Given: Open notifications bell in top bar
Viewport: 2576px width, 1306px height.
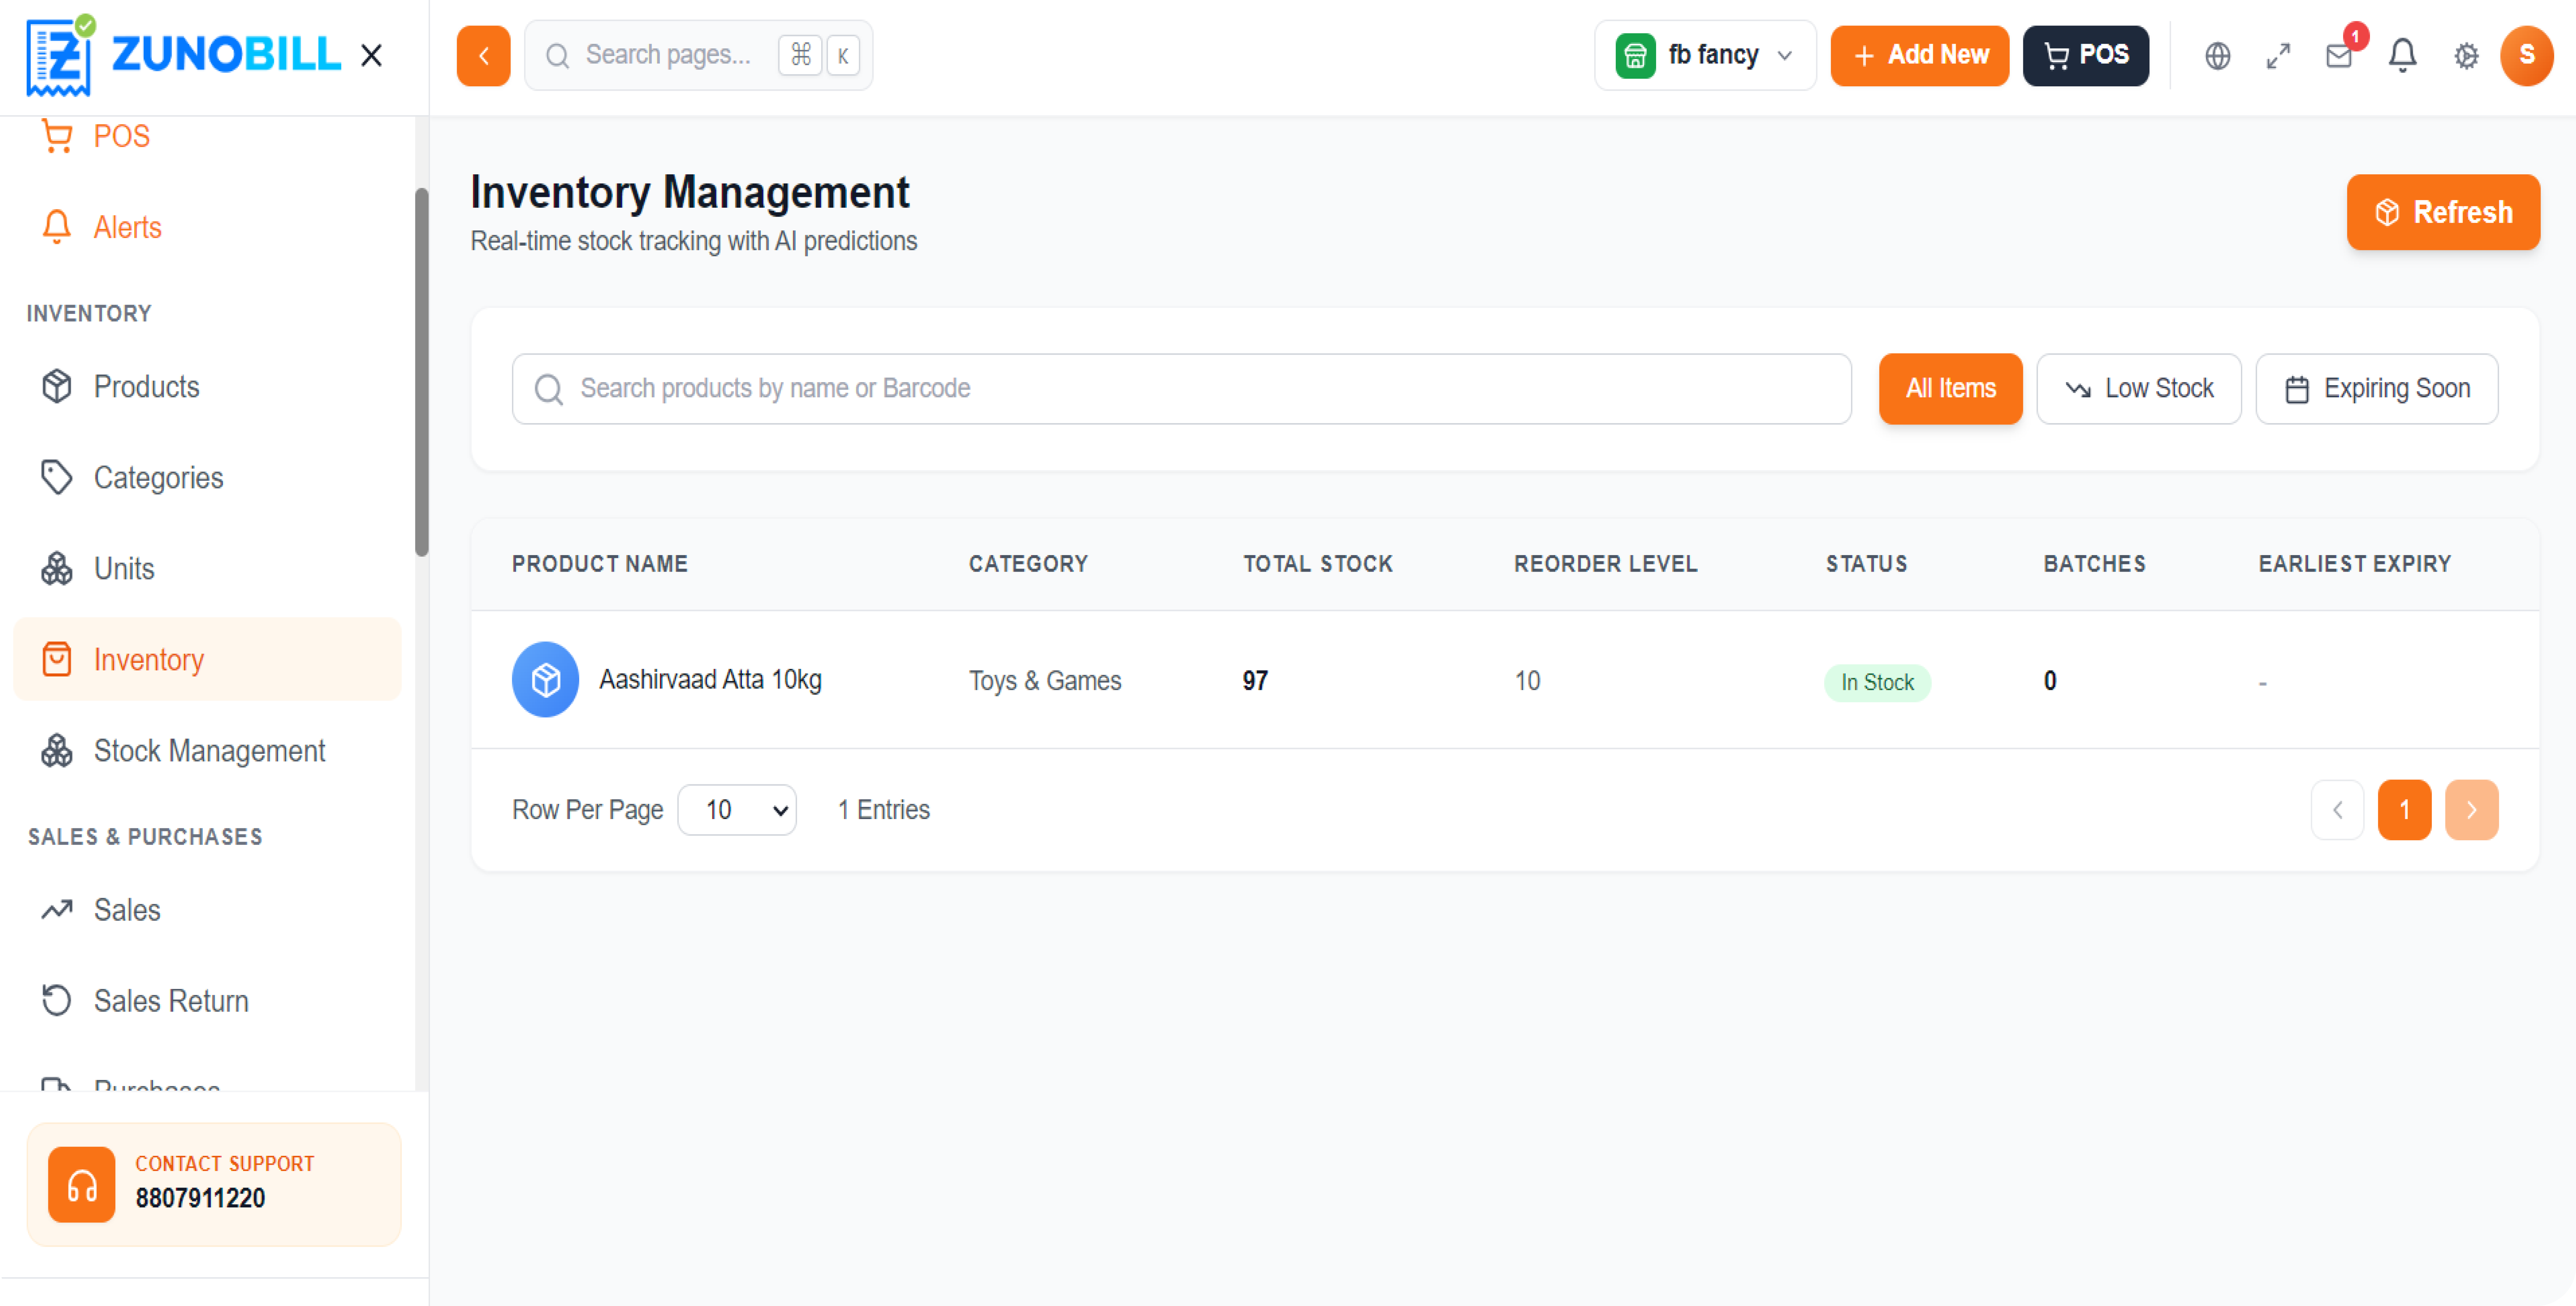Looking at the screenshot, I should point(2402,56).
